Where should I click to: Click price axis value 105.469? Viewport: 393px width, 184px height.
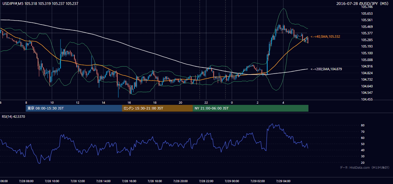coord(367,27)
